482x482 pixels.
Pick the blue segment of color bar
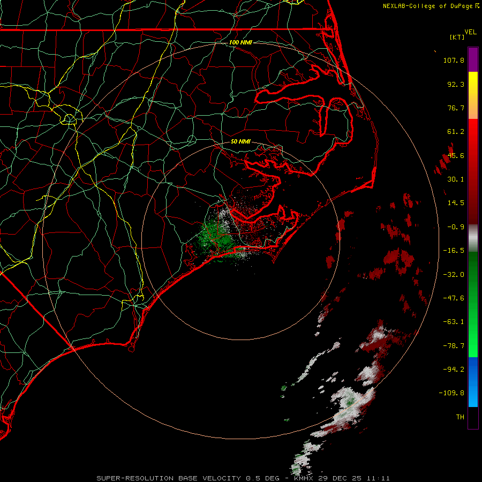[473, 382]
